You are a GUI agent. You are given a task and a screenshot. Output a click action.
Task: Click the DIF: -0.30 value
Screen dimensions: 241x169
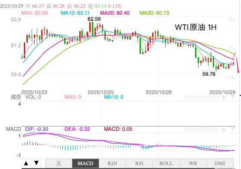pyautogui.click(x=36, y=129)
